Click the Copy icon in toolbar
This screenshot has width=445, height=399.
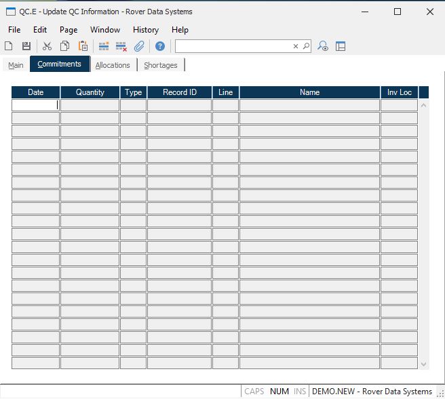pyautogui.click(x=65, y=46)
